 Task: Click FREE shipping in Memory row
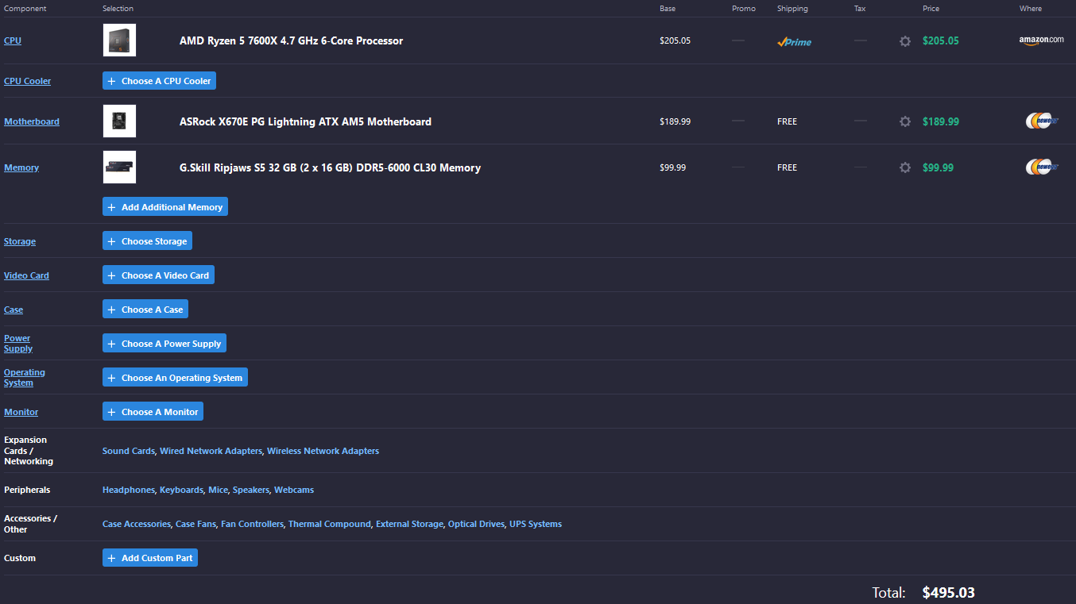click(787, 167)
